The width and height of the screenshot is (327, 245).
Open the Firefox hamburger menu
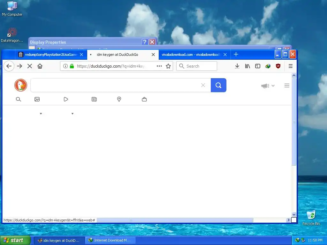[x=291, y=66]
